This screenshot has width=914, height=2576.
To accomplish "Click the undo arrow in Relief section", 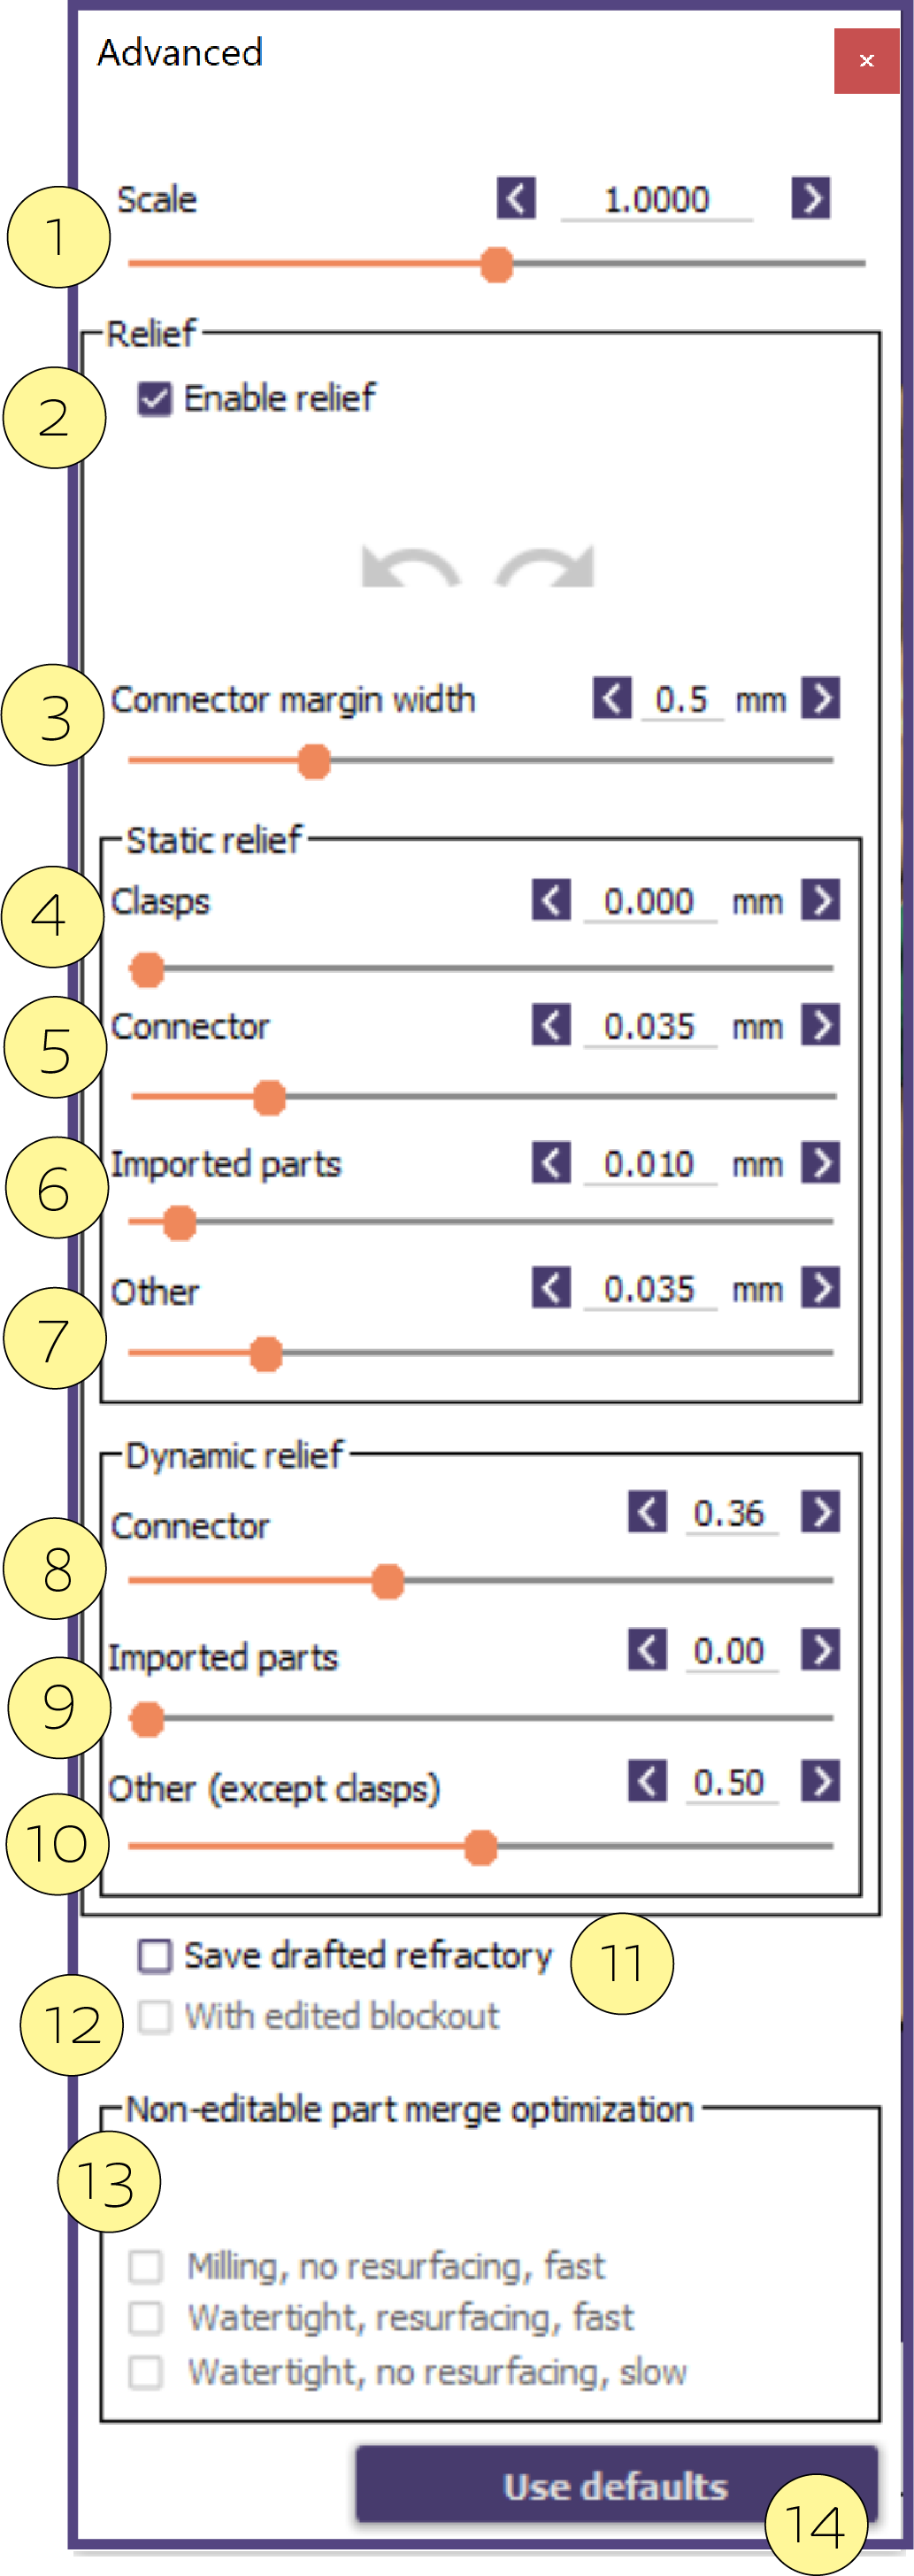I will (x=411, y=567).
